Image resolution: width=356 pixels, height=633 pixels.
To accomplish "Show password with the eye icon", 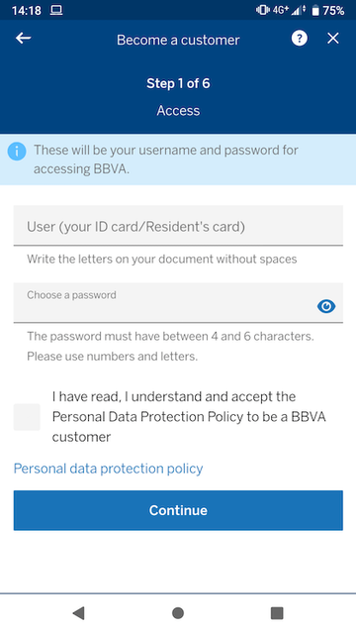I will click(326, 306).
